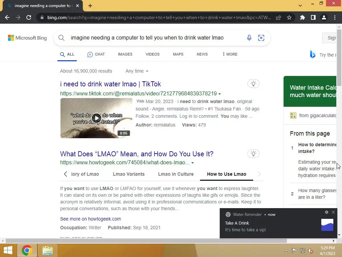Viewport: 342px width, 257px height.
Task: Go back with browser back arrow
Action: pyautogui.click(x=7, y=17)
